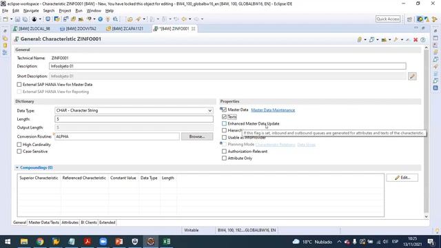Click the Browse... button for Conversion Routine
This screenshot has width=441, height=248.
(197, 136)
